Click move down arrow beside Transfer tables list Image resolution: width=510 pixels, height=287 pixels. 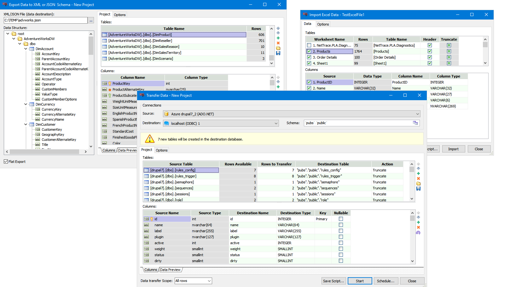[418, 169]
